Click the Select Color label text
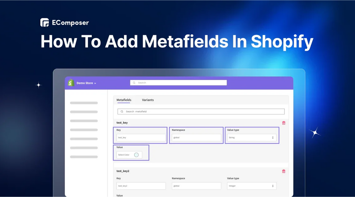The width and height of the screenshot is (355, 197). [x=124, y=155]
